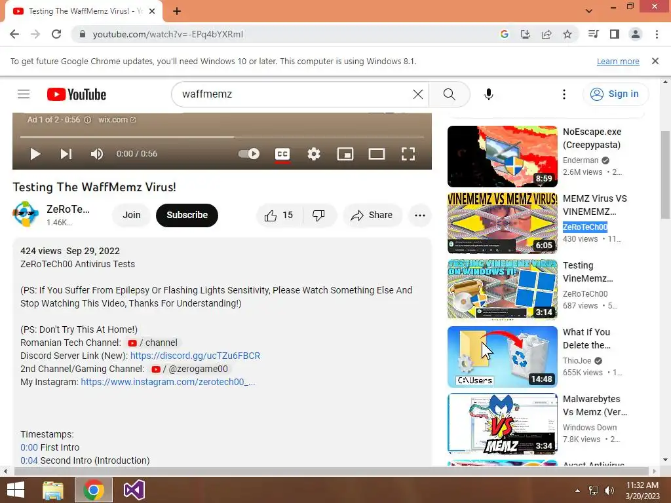Click the highlighted ZeRoTeCh00 channel name
The image size is (671, 503).
click(585, 227)
